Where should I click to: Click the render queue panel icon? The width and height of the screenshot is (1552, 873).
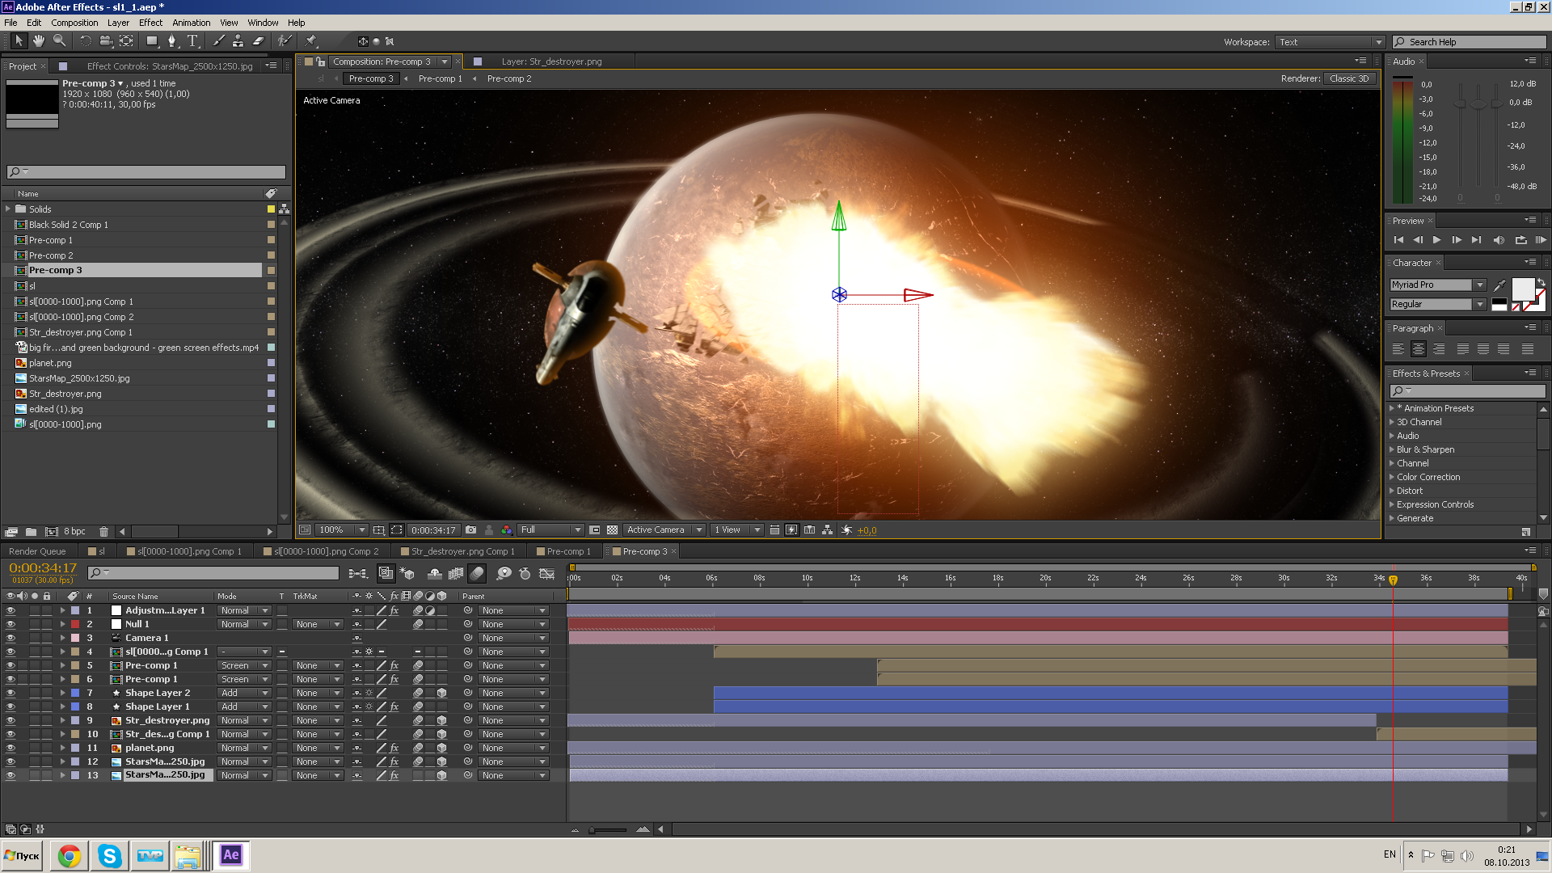point(36,551)
